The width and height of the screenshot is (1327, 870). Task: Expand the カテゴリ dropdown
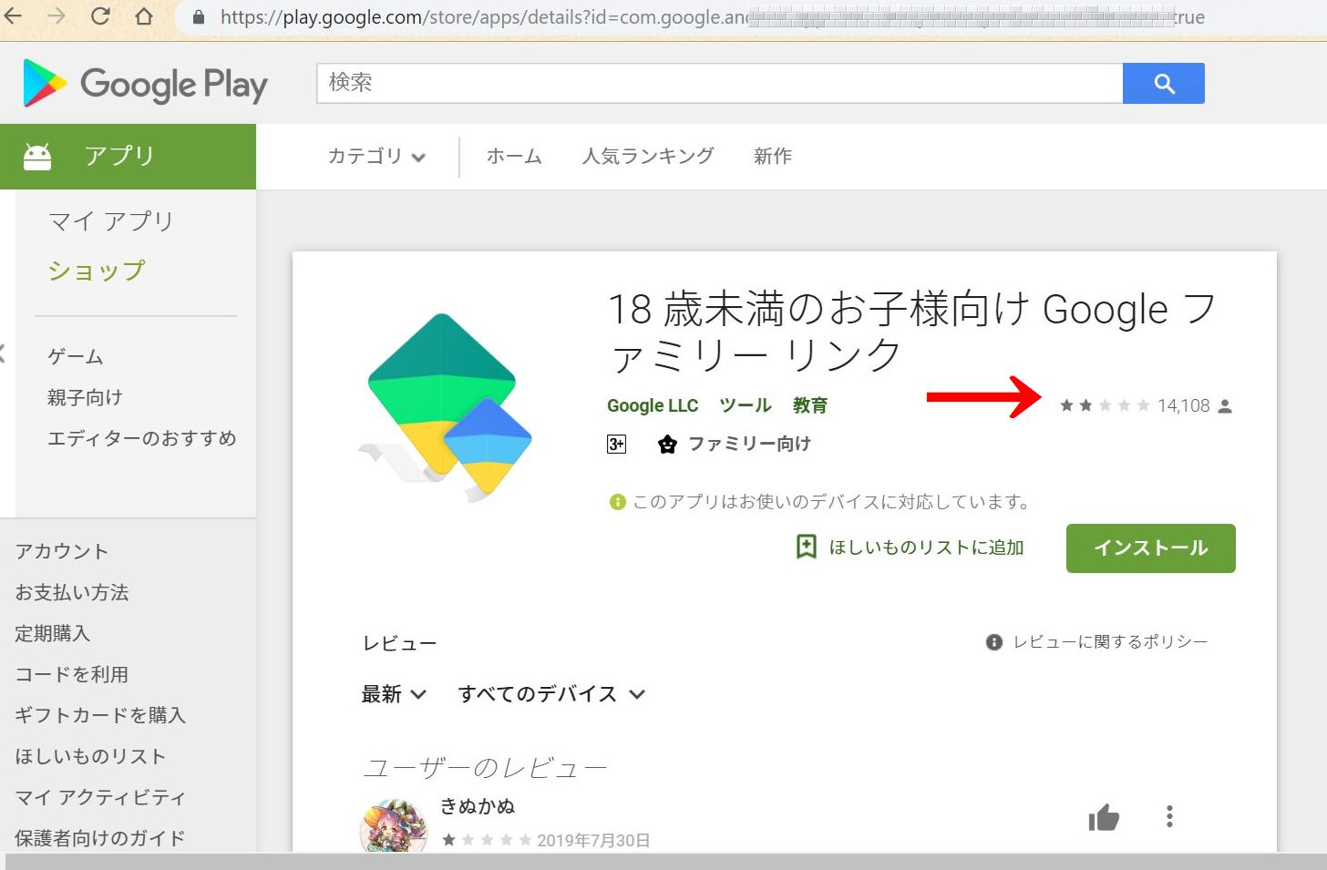tap(376, 157)
